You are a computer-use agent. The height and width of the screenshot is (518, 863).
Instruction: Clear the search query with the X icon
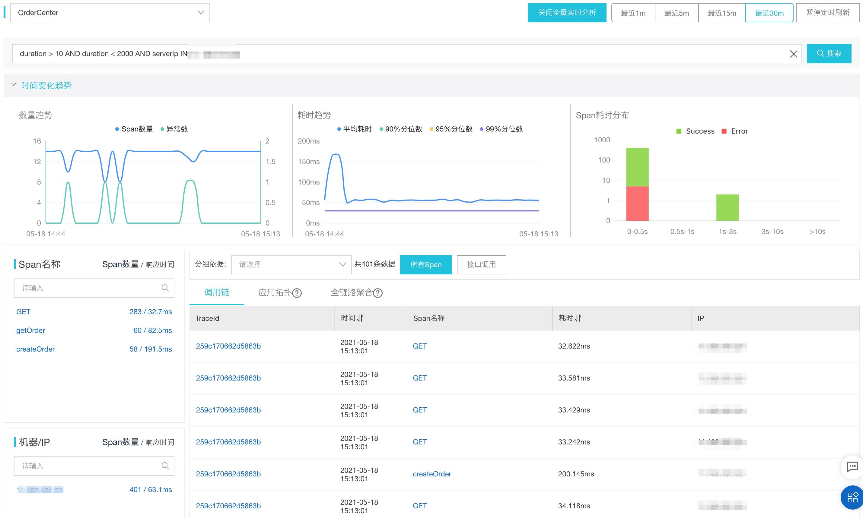pyautogui.click(x=793, y=54)
